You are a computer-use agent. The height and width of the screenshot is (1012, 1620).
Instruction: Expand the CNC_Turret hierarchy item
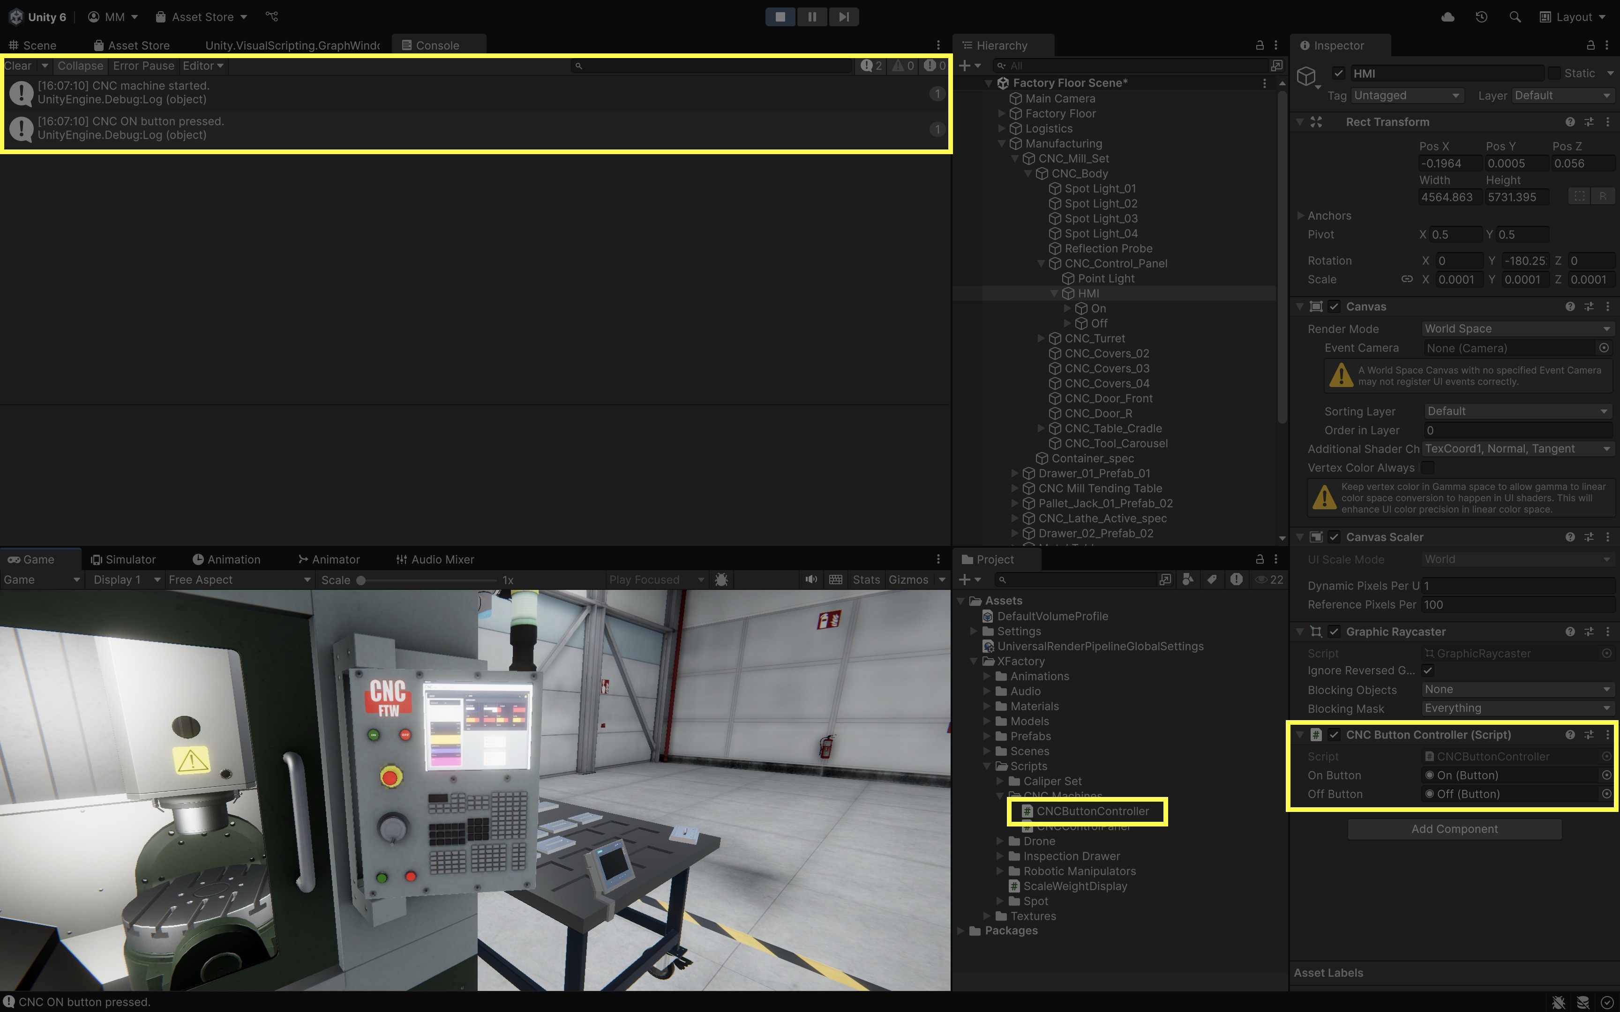pyautogui.click(x=1041, y=339)
